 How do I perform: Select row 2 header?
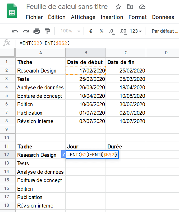click(8, 70)
